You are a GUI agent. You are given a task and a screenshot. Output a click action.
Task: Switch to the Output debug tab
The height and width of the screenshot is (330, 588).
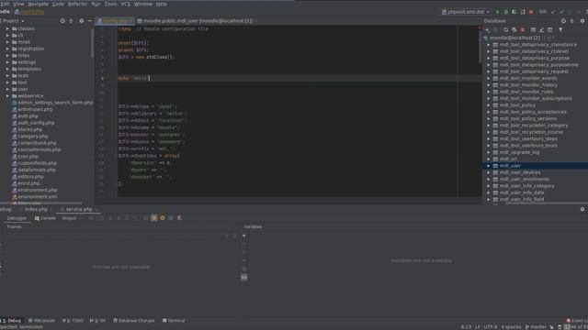point(70,218)
